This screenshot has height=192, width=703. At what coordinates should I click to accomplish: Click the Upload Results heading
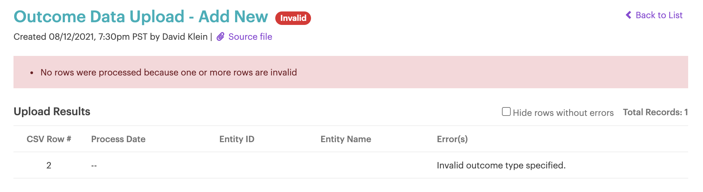pyautogui.click(x=52, y=111)
